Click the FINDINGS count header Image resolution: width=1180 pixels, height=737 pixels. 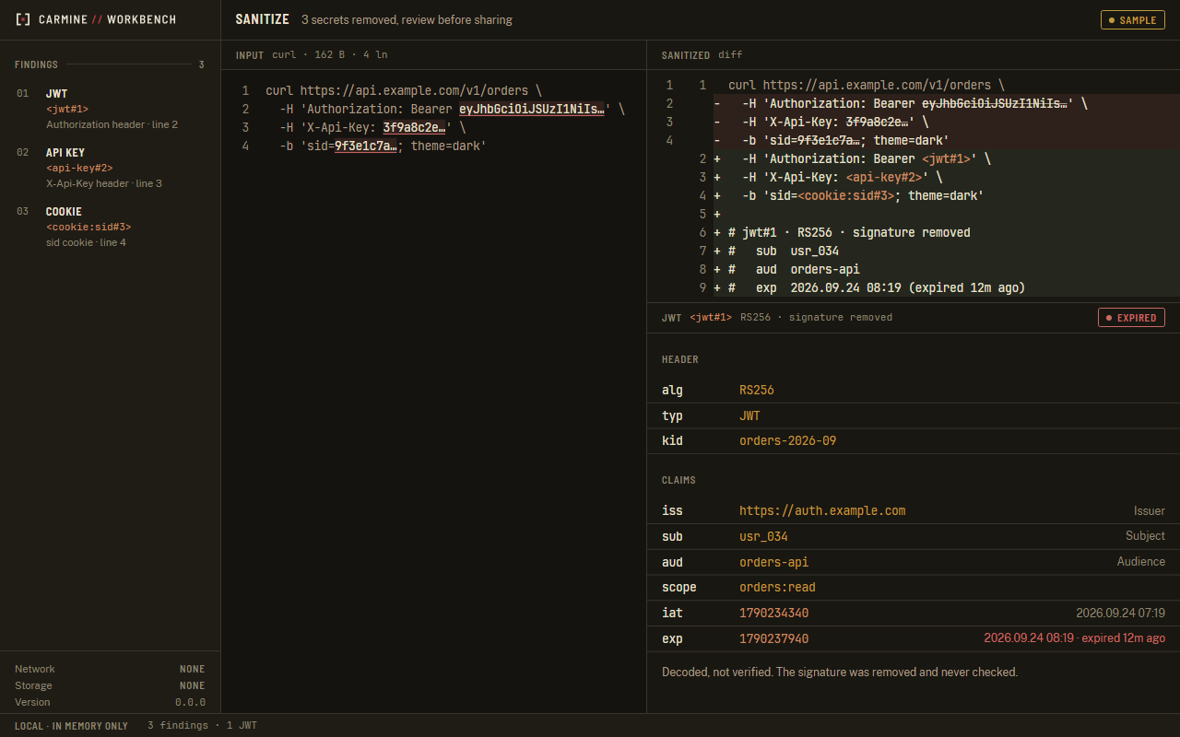(110, 64)
